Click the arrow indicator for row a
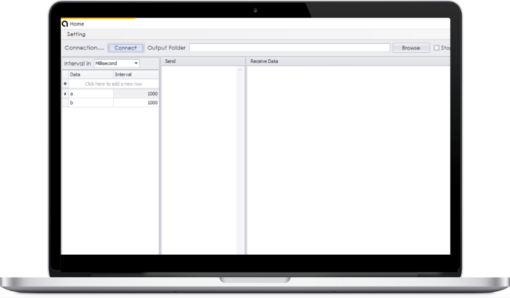 (x=65, y=94)
